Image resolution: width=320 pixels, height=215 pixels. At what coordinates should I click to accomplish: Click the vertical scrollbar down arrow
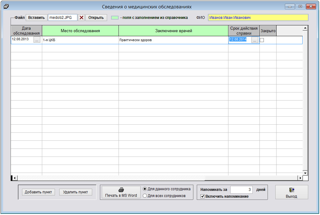[305, 173]
